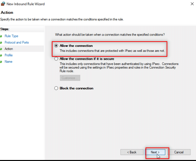This screenshot has height=161, width=196.
Task: Click the firewall wizard title bar icon
Action: [x=3, y=4]
